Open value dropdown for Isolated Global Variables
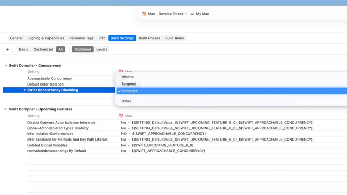347x195 pixels. tap(157, 145)
